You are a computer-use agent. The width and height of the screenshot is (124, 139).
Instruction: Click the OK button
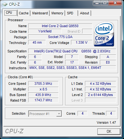click(109, 132)
